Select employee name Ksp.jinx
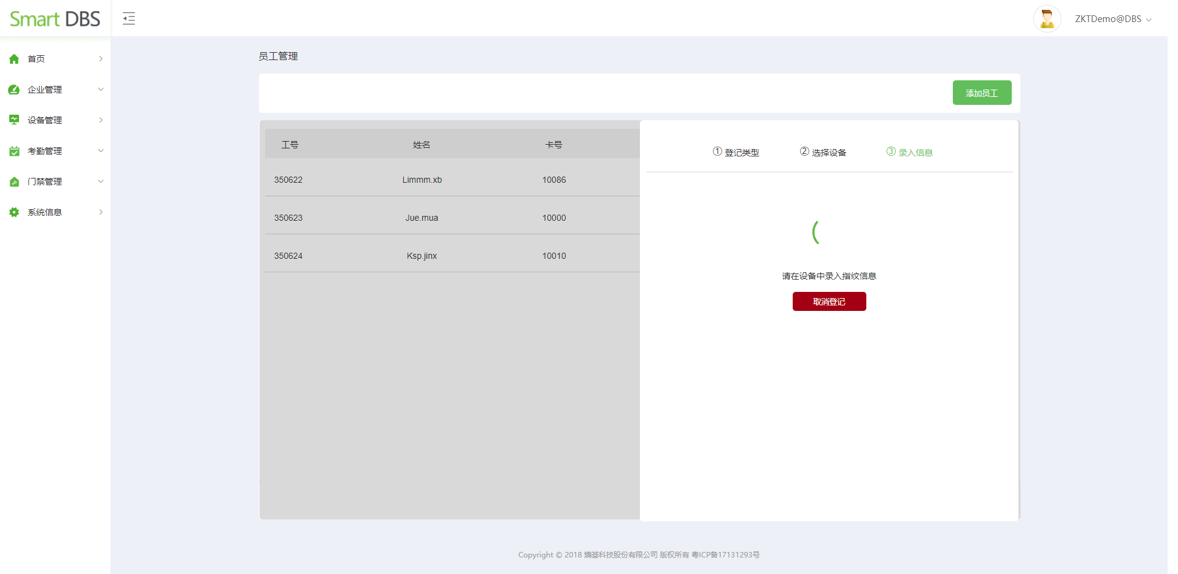1178x574 pixels. [x=422, y=256]
